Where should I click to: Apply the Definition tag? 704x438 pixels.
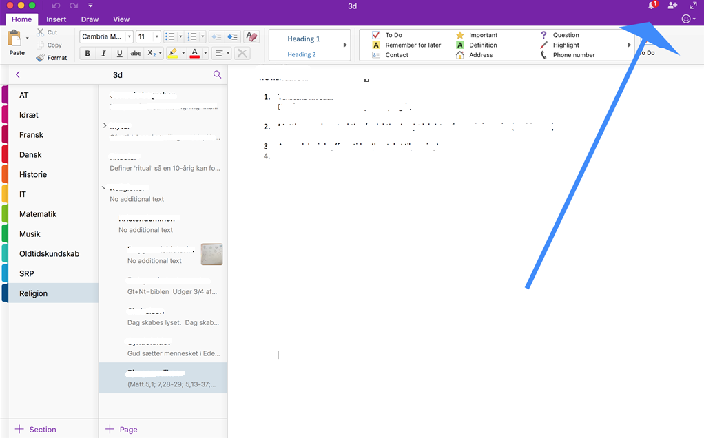coord(477,45)
